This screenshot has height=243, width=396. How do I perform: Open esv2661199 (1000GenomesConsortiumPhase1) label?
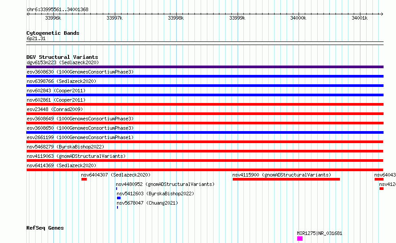(x=80, y=137)
